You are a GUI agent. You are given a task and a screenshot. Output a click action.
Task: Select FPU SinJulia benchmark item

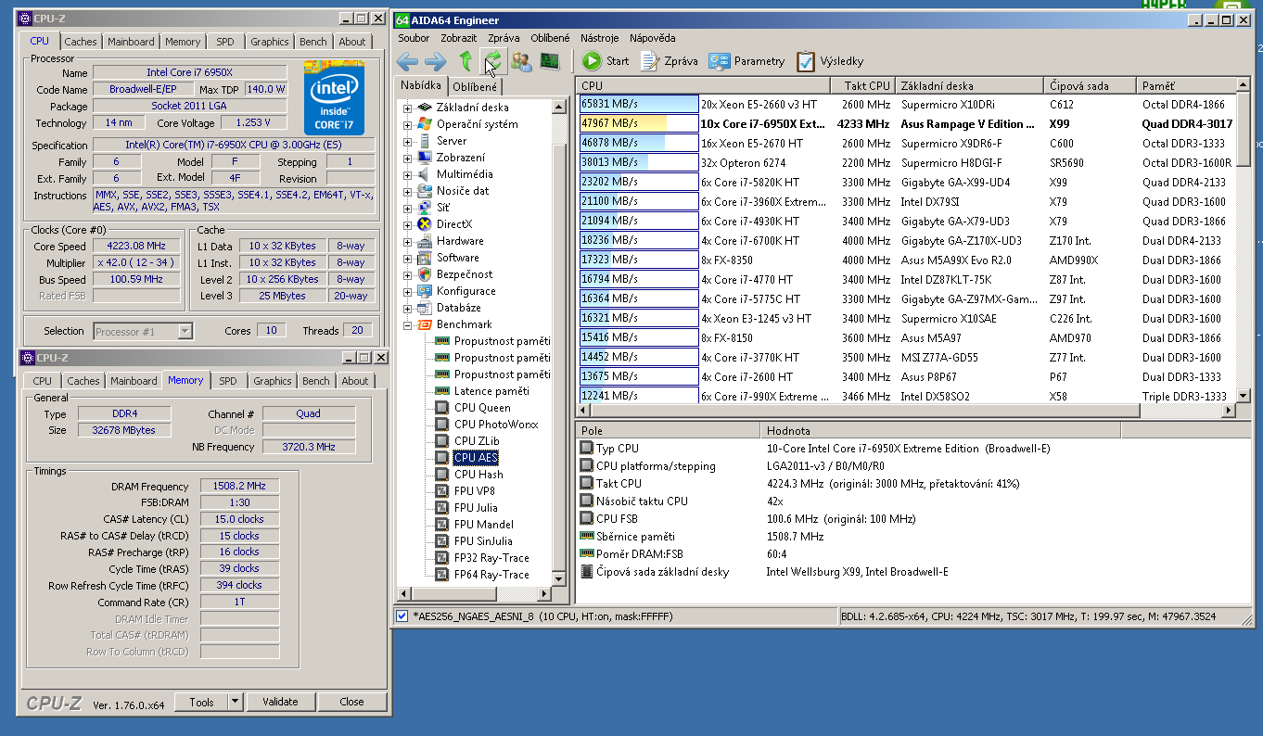pos(485,541)
